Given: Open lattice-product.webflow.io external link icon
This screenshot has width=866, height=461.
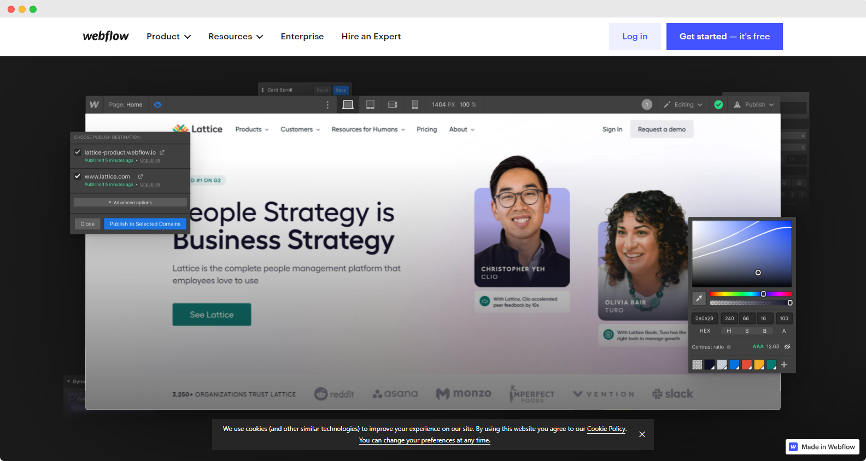Looking at the screenshot, I should click(x=162, y=152).
